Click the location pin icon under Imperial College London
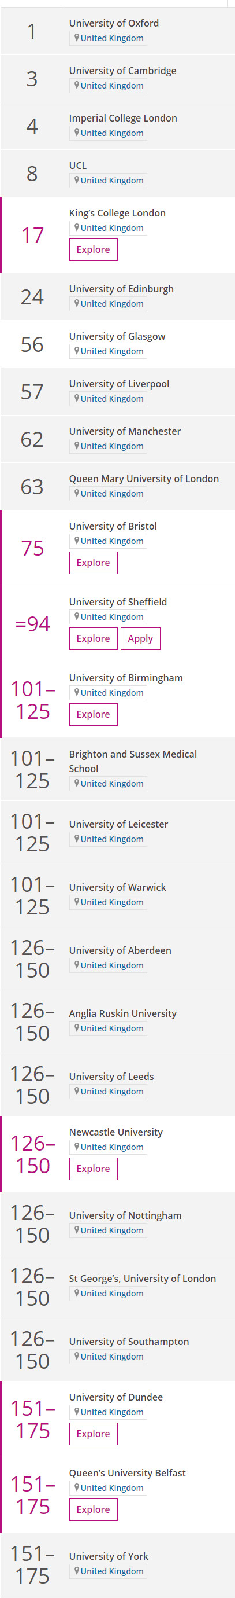This screenshot has height=1598, width=235. [77, 133]
